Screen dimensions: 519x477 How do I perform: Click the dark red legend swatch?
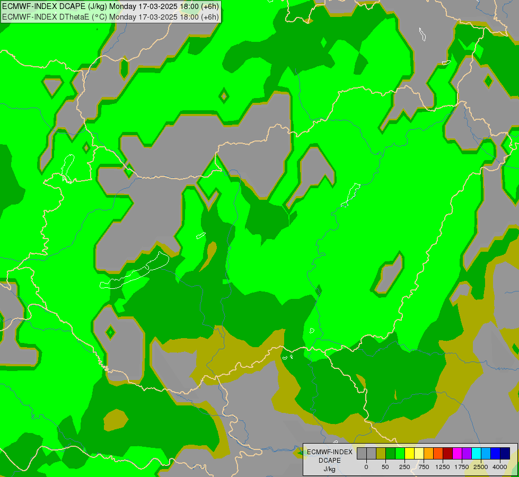click(448, 453)
